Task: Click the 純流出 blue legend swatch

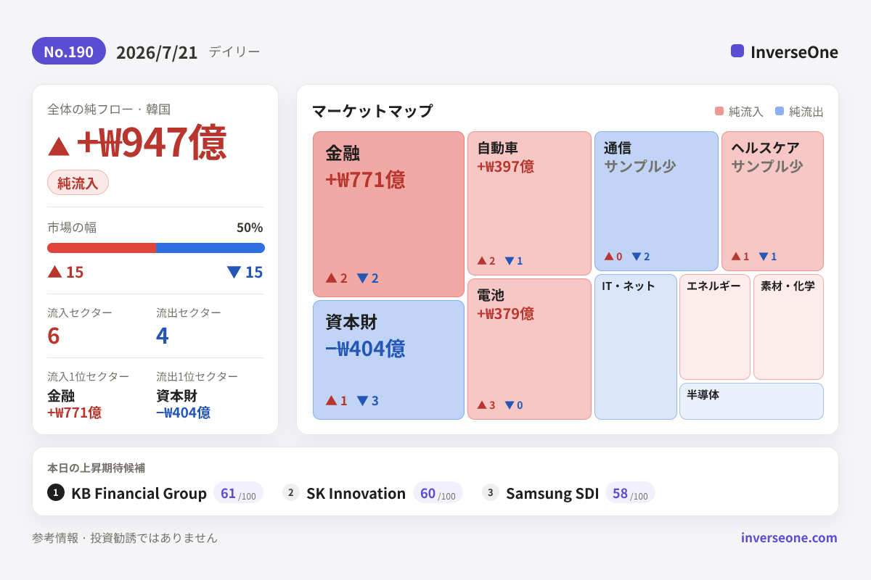Action: (780, 111)
